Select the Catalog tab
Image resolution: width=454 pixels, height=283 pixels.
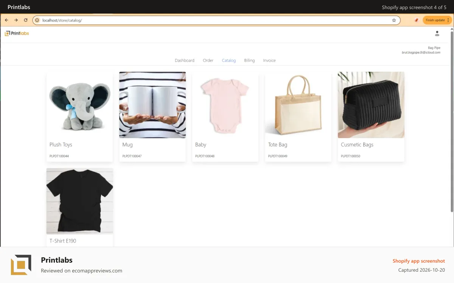[x=229, y=60]
